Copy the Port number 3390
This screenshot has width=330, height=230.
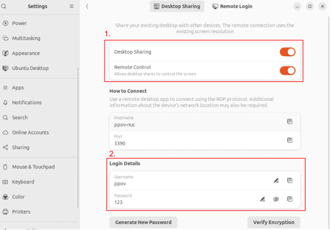point(290,140)
